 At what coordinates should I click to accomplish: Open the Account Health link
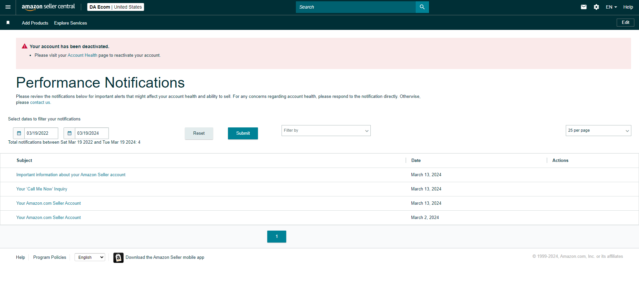83,55
